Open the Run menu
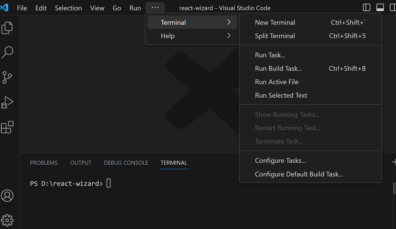Image resolution: width=396 pixels, height=229 pixels. point(135,8)
